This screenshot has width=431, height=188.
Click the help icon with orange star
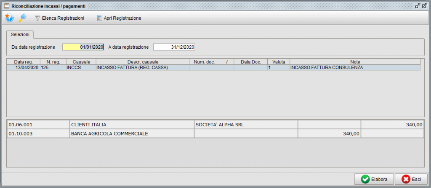[x=9, y=18]
